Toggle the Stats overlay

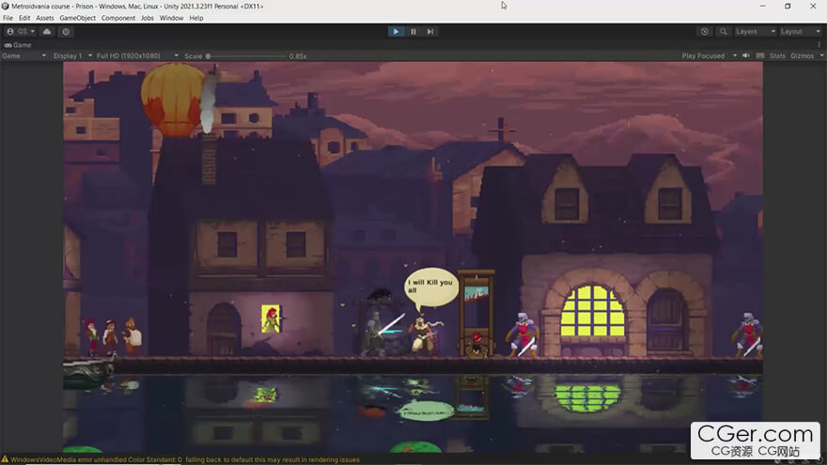[777, 55]
